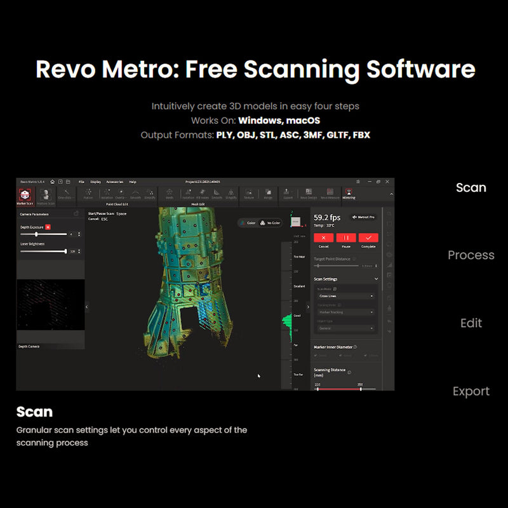Collapse the right settings panel arrow
Screen dimensions: 508x508
coord(308,307)
